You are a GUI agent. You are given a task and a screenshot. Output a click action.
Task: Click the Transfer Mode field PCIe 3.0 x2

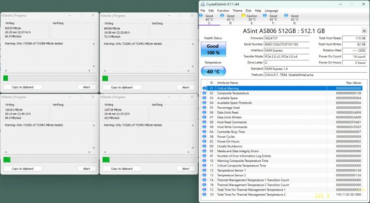coord(286,56)
